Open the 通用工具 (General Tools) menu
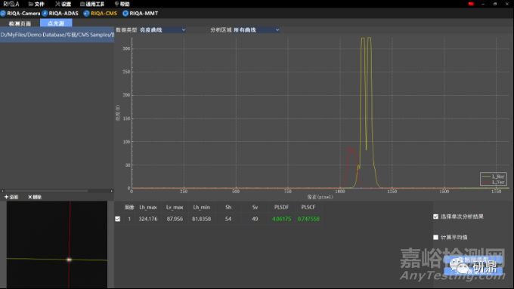Screen dimensions: 514x289 click(92, 4)
